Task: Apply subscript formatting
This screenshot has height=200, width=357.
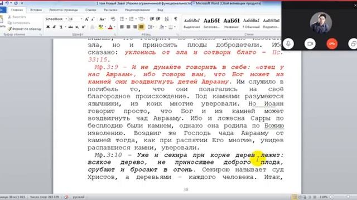Action: [77, 27]
